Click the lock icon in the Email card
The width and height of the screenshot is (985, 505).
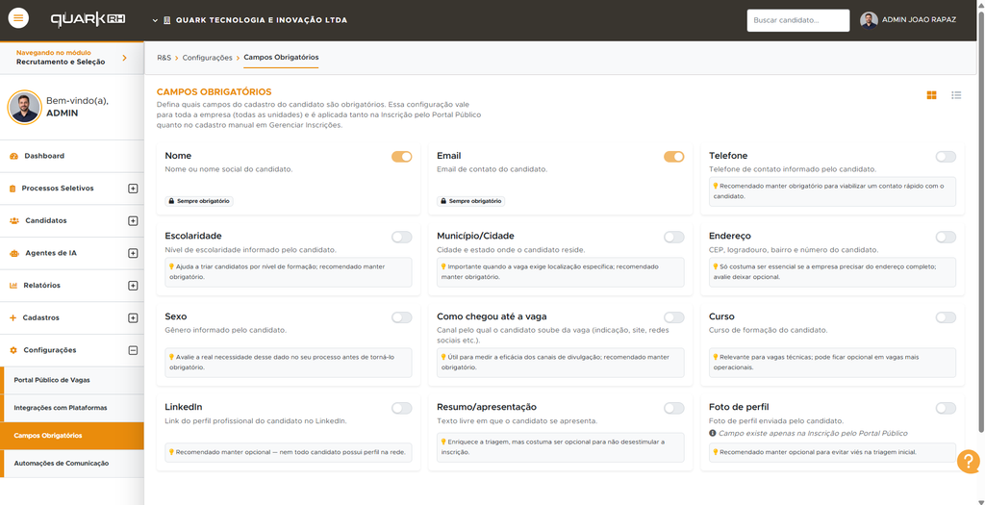(442, 202)
